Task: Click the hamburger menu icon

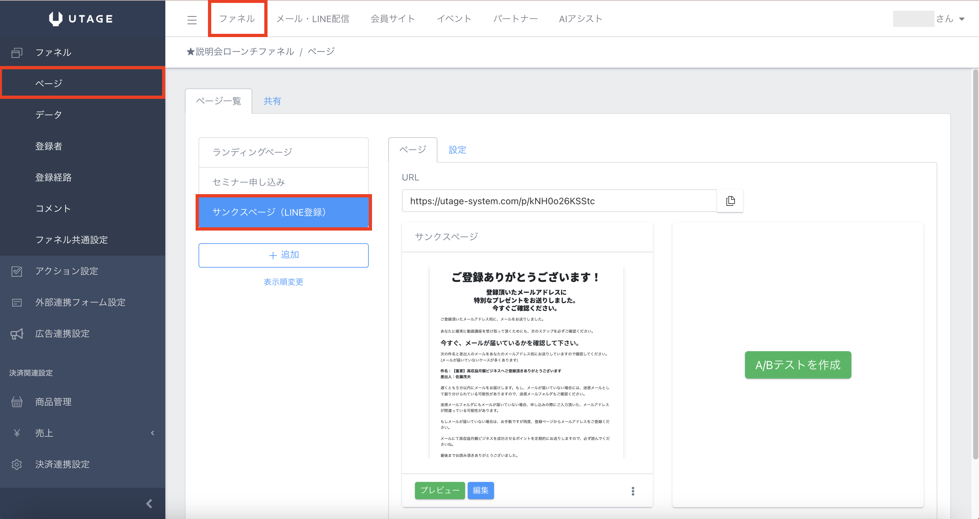Action: click(x=192, y=20)
